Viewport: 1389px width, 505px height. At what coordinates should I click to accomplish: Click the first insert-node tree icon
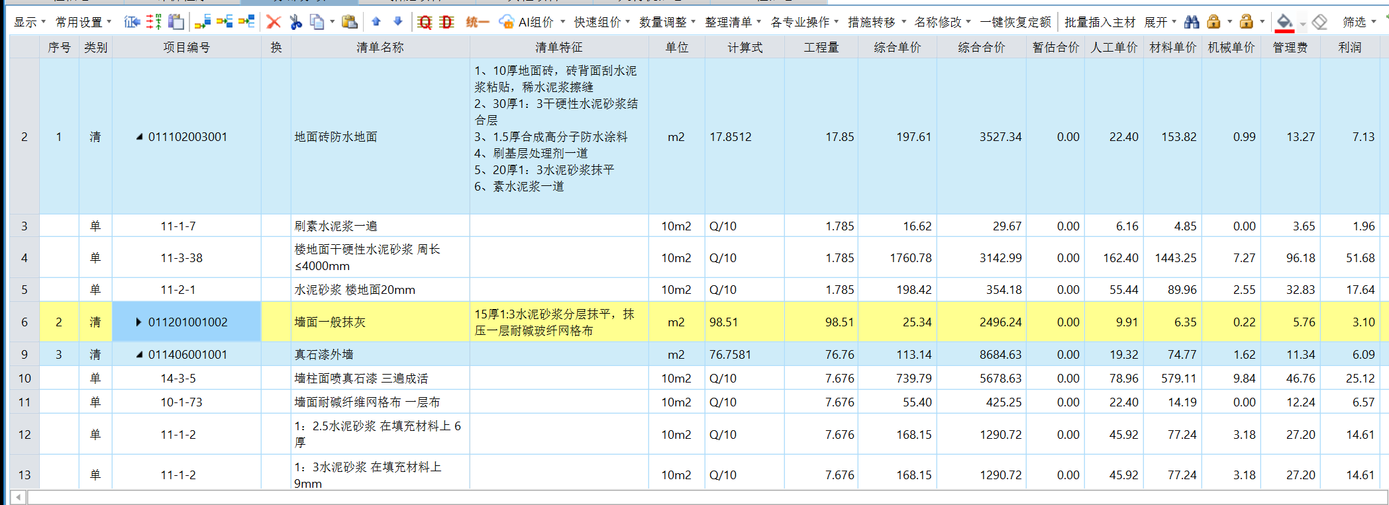click(x=203, y=22)
